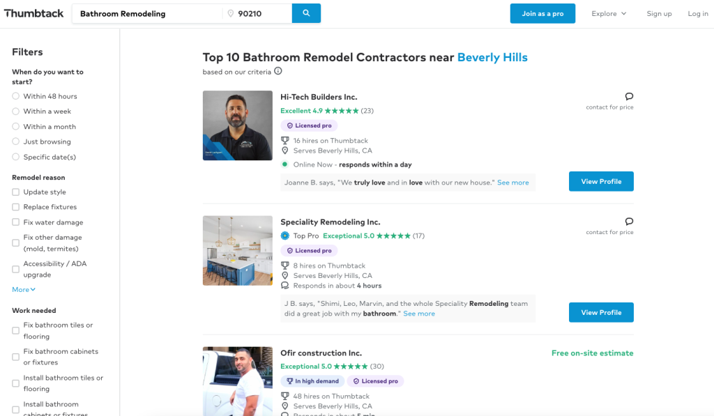View Profile of Speciality Remodeling Inc.
The width and height of the screenshot is (714, 416).
601,312
